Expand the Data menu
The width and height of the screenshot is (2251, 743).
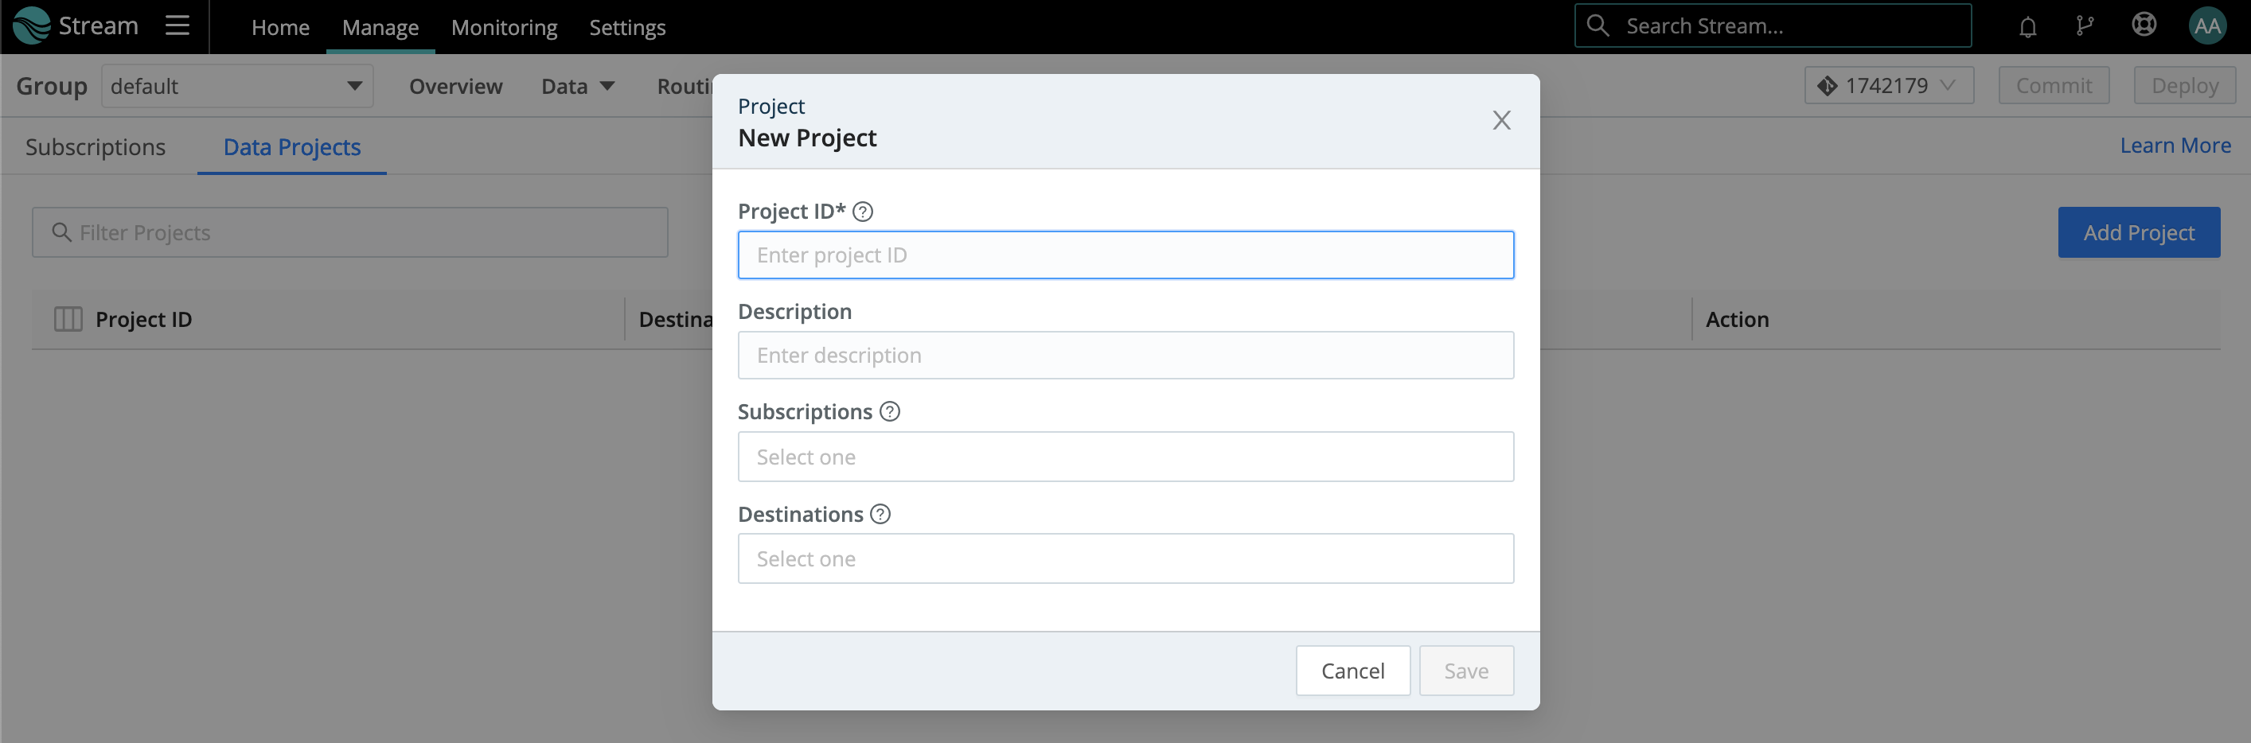(x=575, y=86)
